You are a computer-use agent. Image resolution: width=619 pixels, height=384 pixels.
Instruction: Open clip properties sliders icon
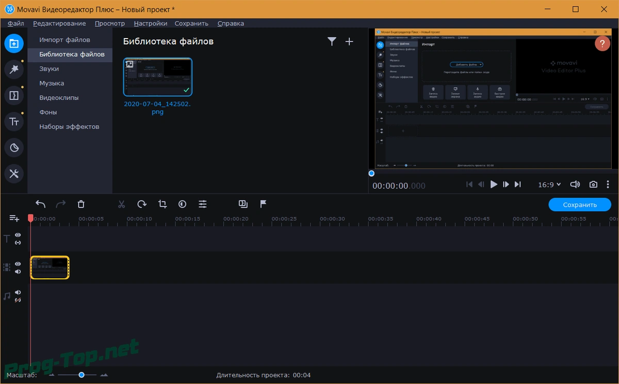click(203, 204)
